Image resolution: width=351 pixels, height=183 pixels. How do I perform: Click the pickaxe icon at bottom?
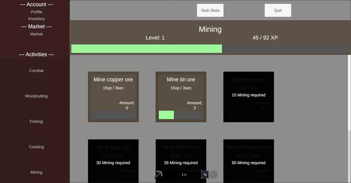click(x=158, y=175)
